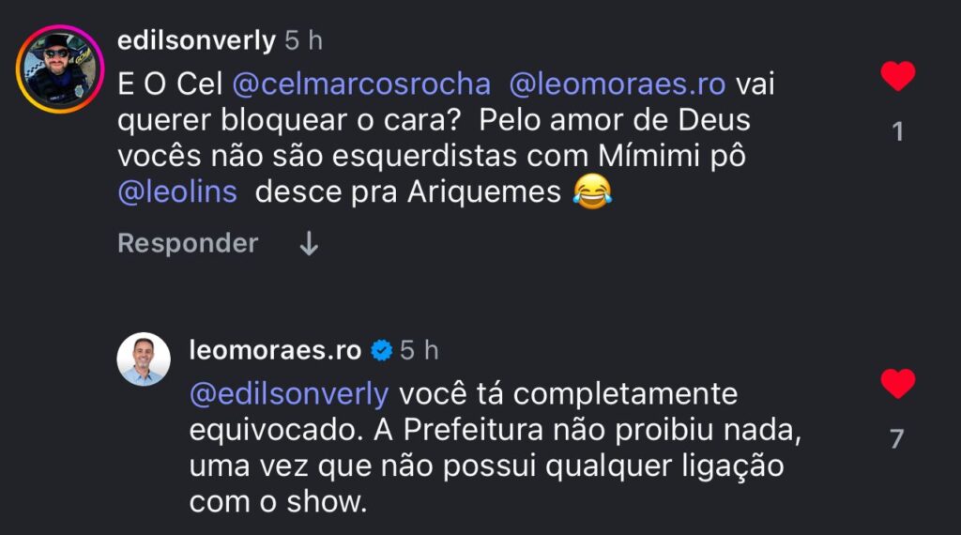Screen dimensions: 961x535
Task: Click the blue verified badge
Action: tap(381, 351)
